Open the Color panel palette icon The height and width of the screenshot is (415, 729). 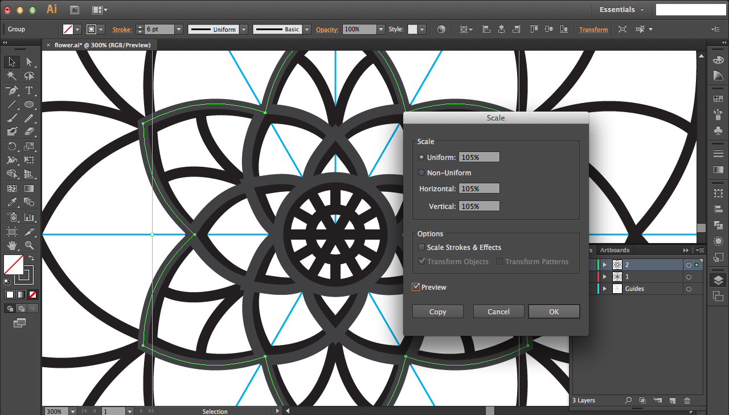[718, 60]
